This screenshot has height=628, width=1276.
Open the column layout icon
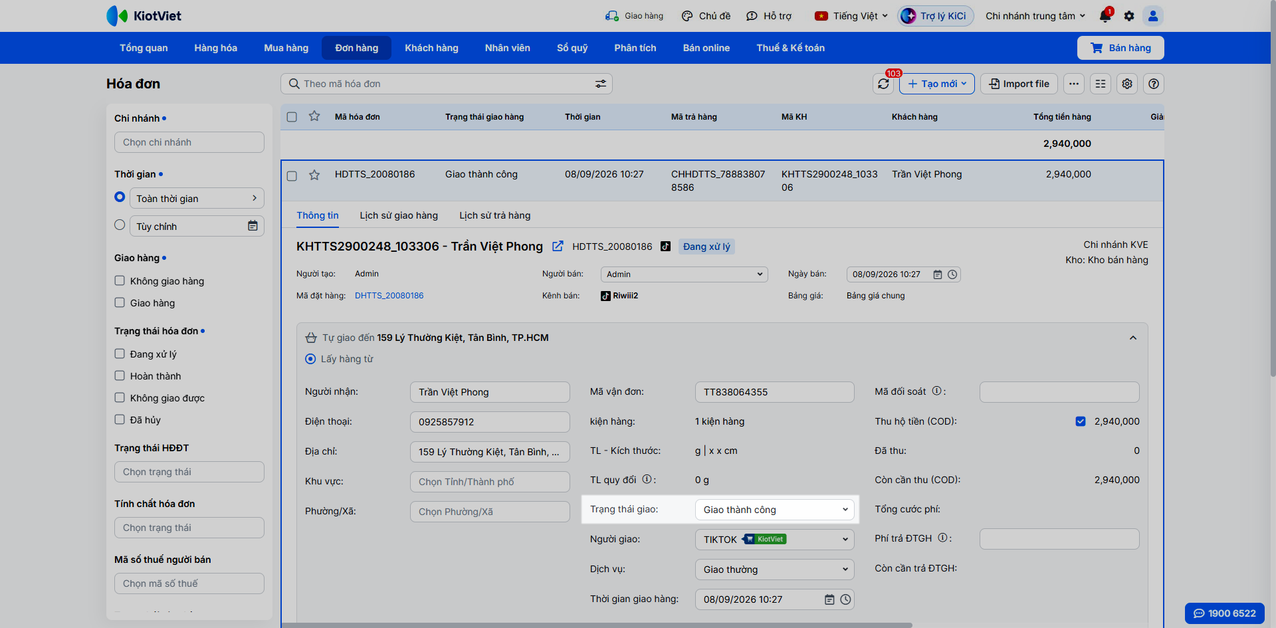pyautogui.click(x=1101, y=84)
